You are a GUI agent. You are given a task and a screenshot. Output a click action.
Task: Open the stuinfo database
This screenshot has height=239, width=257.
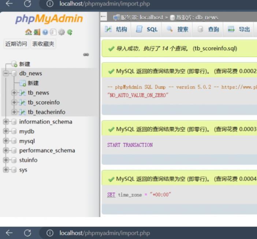pos(28,160)
